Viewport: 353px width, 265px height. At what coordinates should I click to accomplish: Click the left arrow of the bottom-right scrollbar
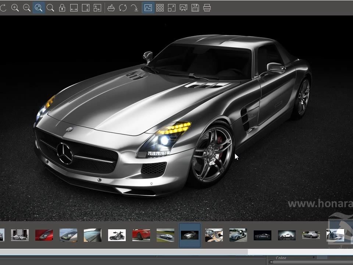click(x=271, y=262)
